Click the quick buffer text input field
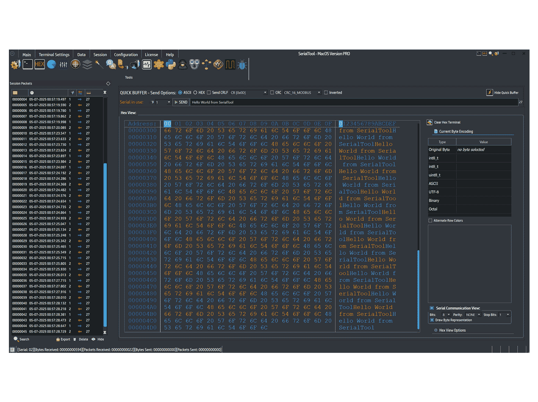The width and height of the screenshot is (538, 402). [354, 102]
